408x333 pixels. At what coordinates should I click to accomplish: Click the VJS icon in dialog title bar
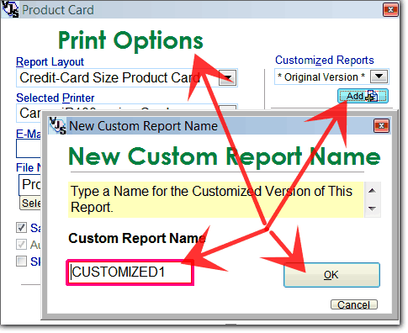[58, 125]
